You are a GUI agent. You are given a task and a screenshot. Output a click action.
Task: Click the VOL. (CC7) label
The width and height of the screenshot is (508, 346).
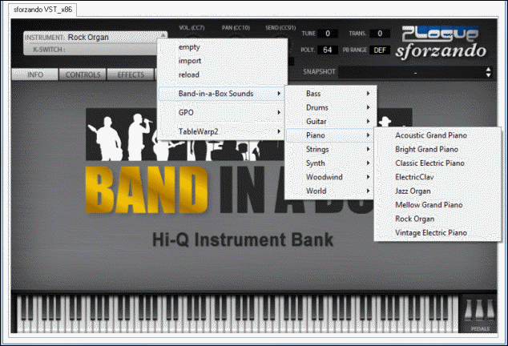point(192,28)
